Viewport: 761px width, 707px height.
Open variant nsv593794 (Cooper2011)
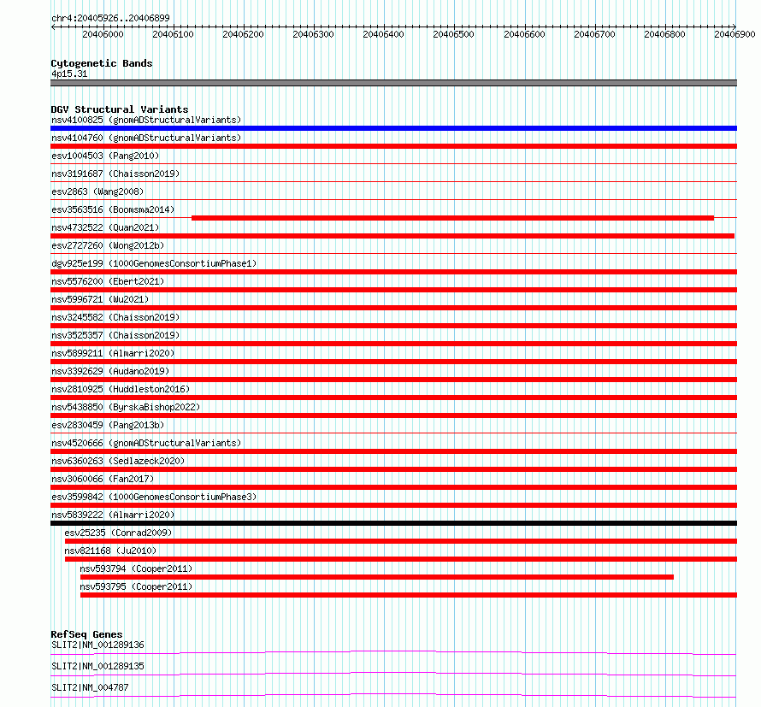(136, 569)
